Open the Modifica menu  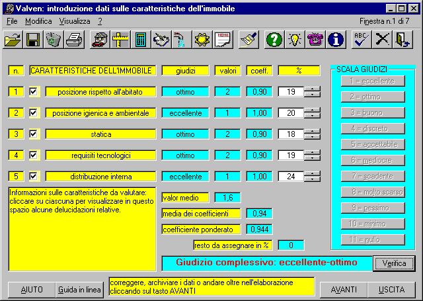[38, 21]
